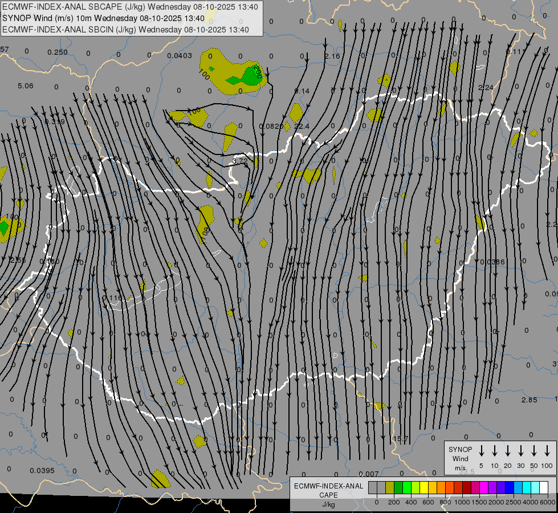
Task: Click the 20 m/s wind arrow in legend
Action: click(x=508, y=451)
